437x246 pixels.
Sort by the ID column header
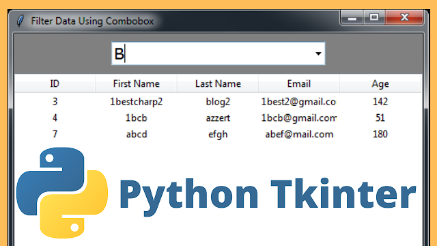click(x=55, y=83)
